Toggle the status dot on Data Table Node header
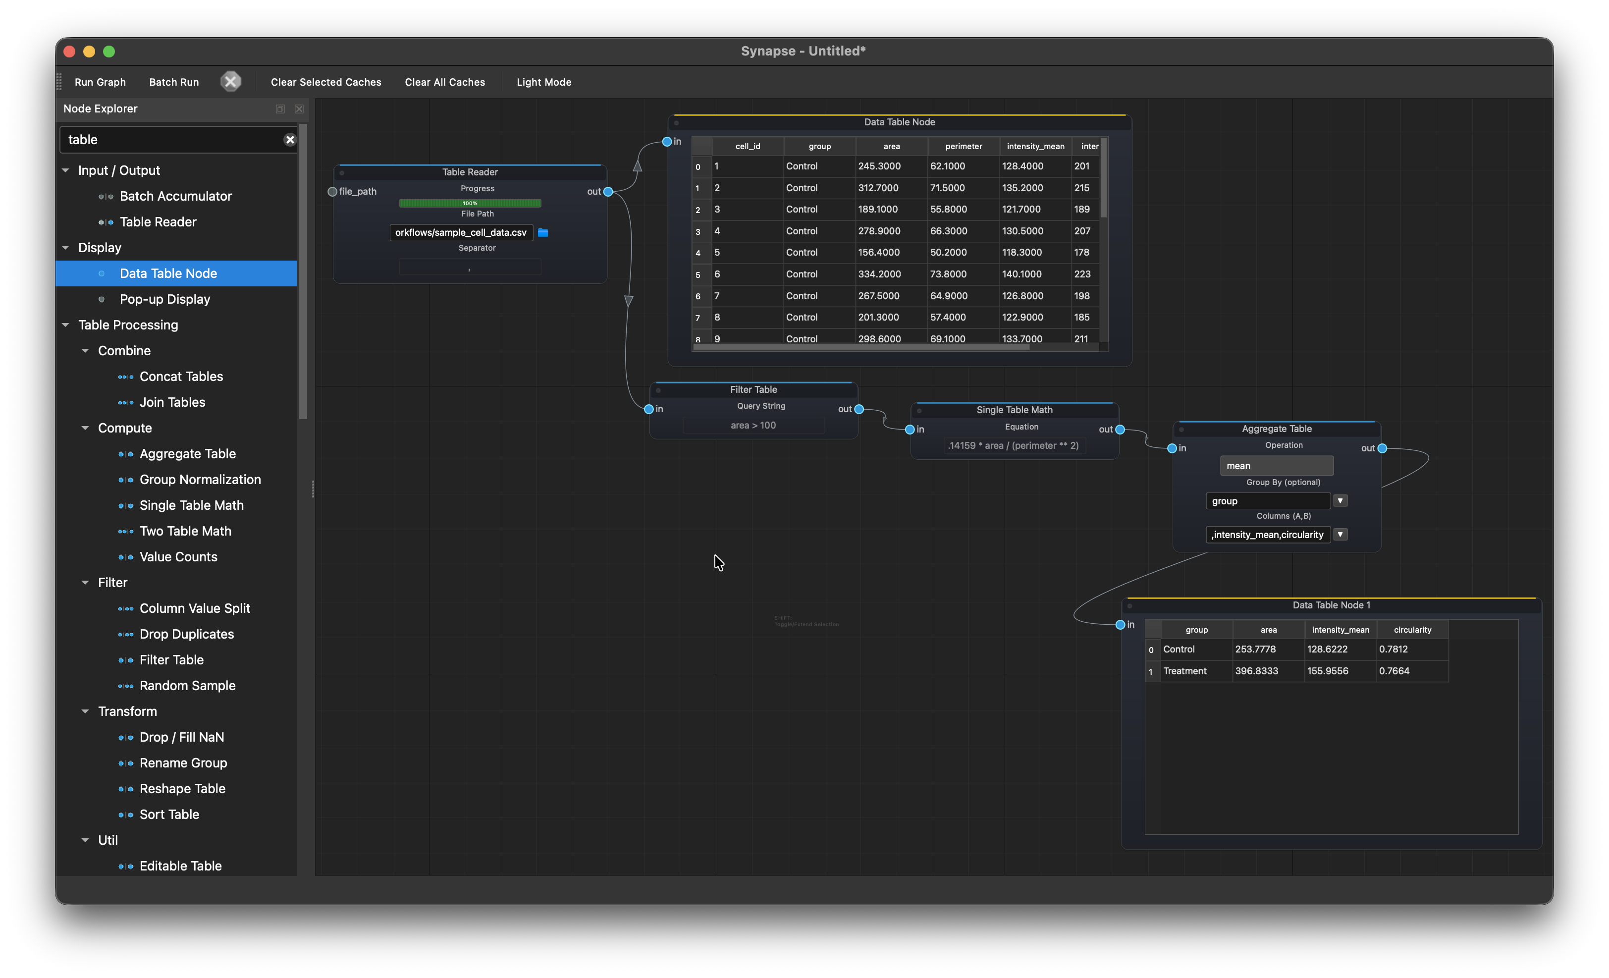The image size is (1609, 978). coord(677,122)
